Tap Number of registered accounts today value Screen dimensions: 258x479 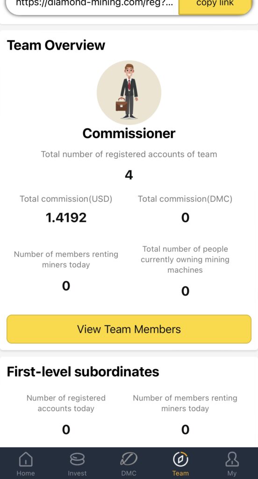[66, 429]
